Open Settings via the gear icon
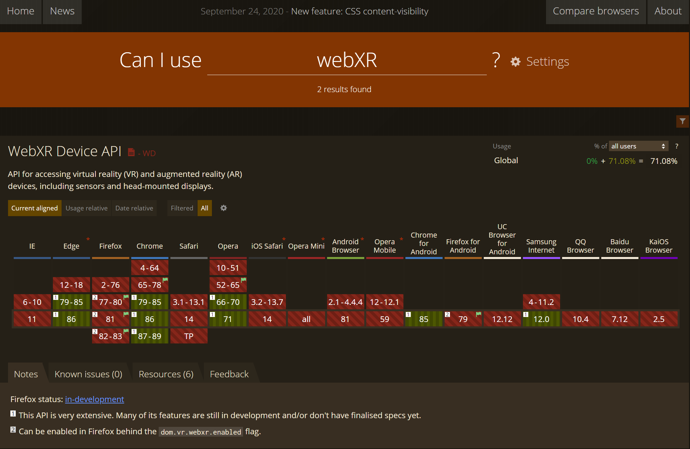The width and height of the screenshot is (690, 449). [516, 62]
